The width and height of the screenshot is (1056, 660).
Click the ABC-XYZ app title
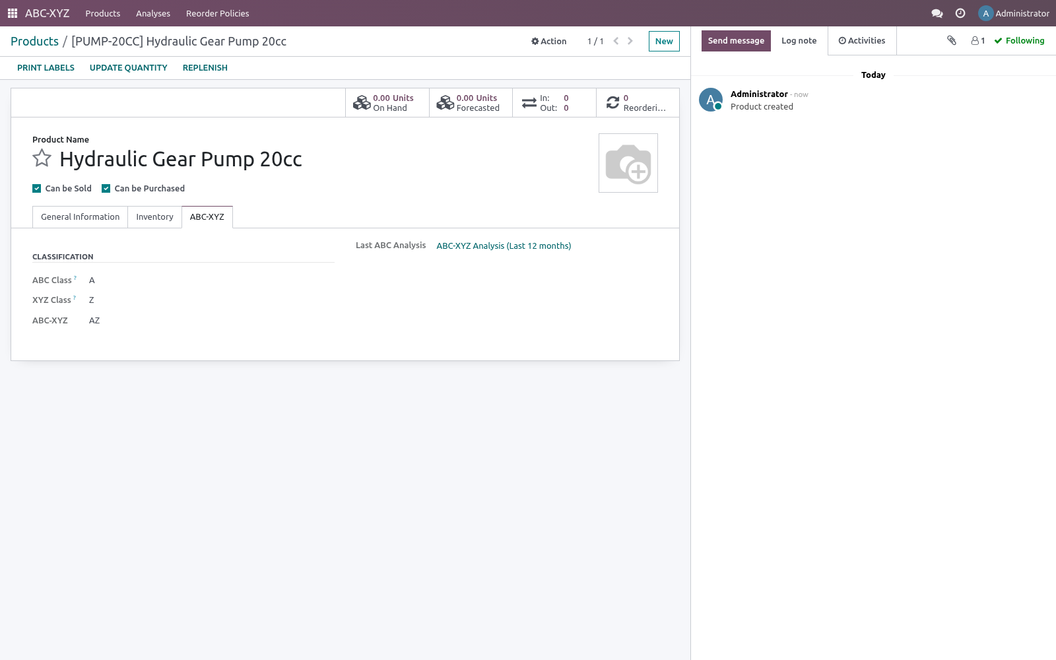pos(47,13)
